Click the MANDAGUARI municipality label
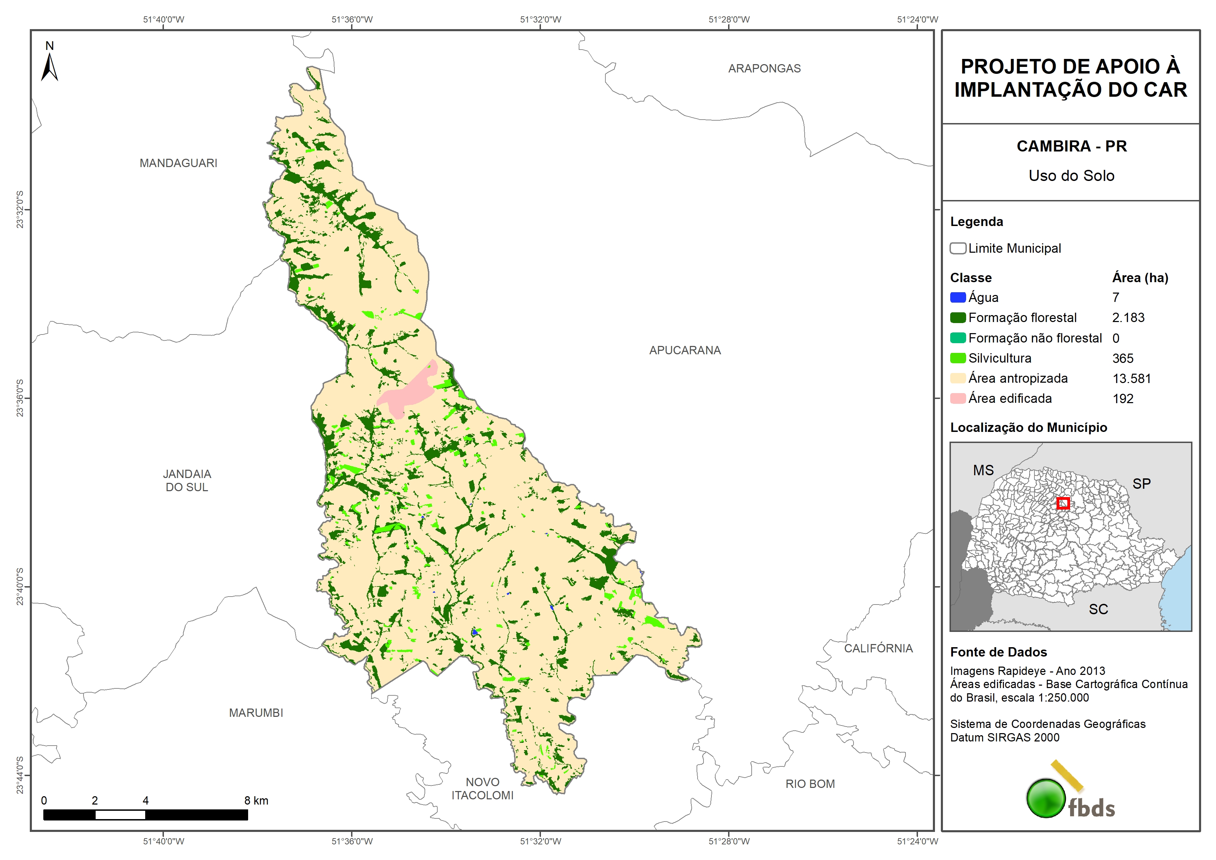The image size is (1216, 860). tap(178, 163)
